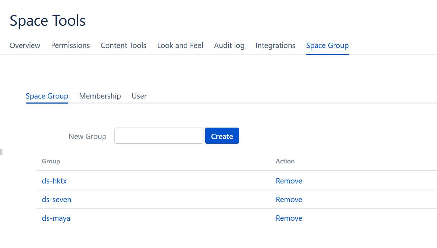437x248 pixels.
Task: Click the Create button
Action: pyautogui.click(x=222, y=136)
